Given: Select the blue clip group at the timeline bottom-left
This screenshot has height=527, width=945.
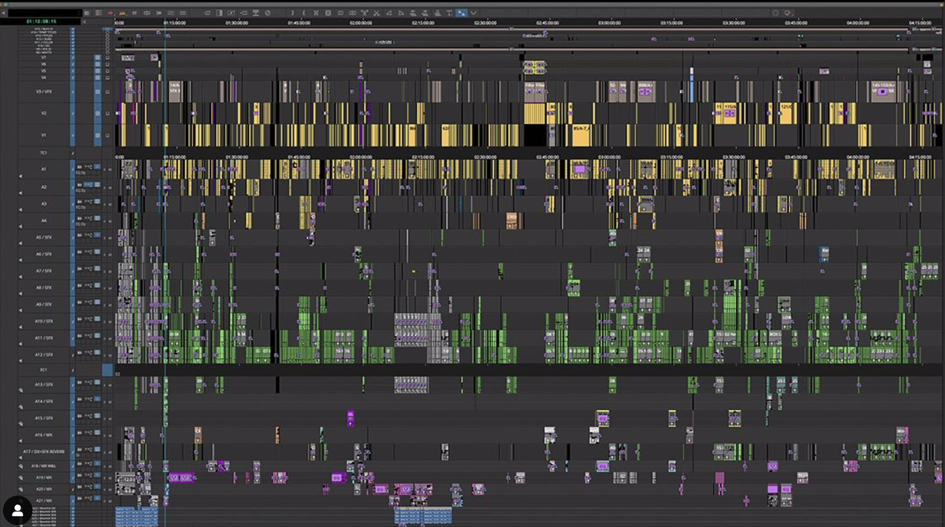Looking at the screenshot, I should 136,516.
